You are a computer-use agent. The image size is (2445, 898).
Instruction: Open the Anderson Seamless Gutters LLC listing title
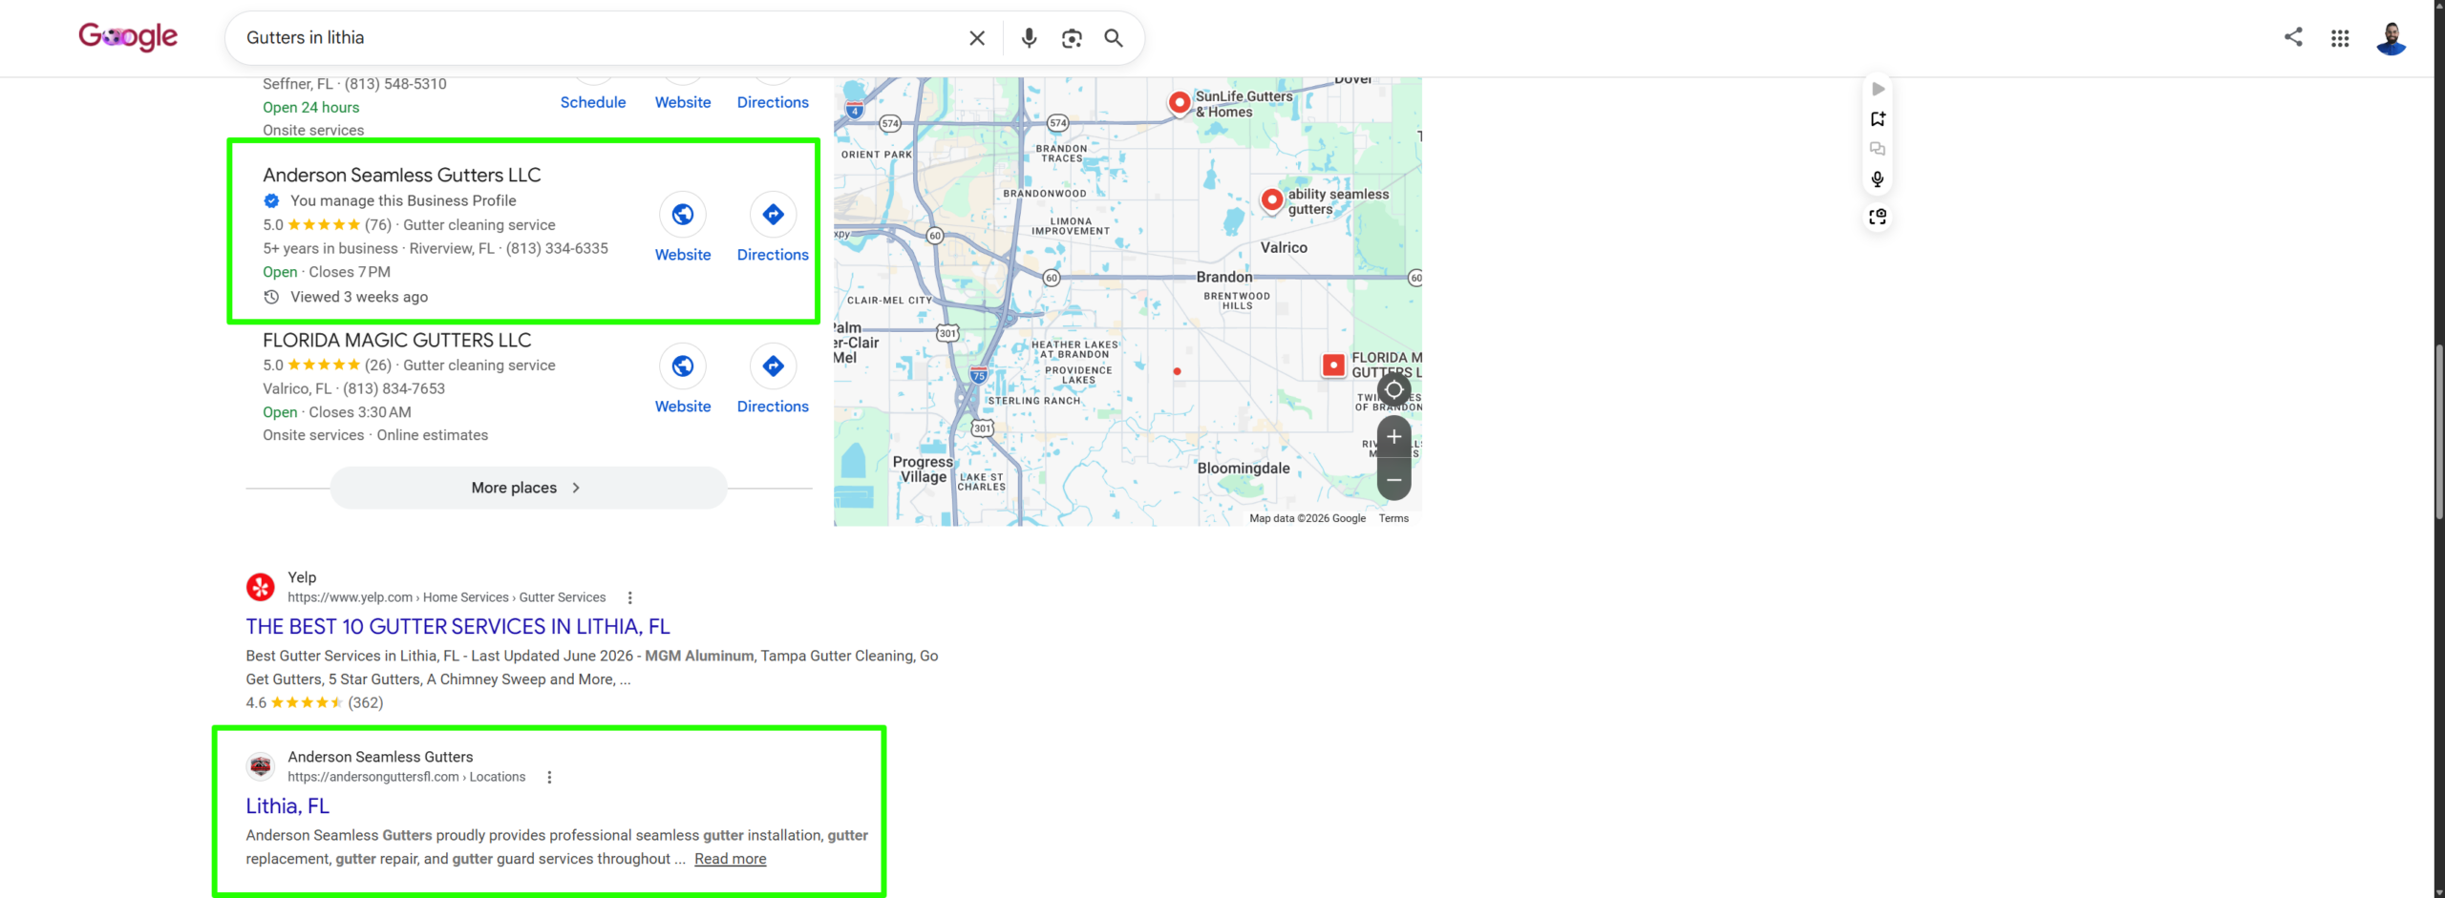[402, 175]
